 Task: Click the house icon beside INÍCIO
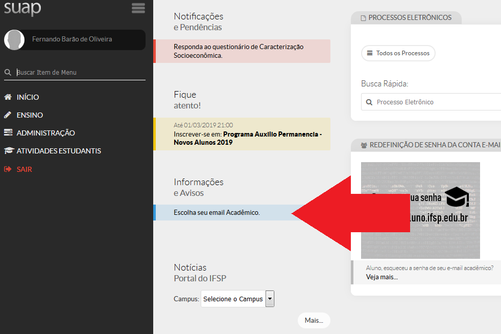8,97
